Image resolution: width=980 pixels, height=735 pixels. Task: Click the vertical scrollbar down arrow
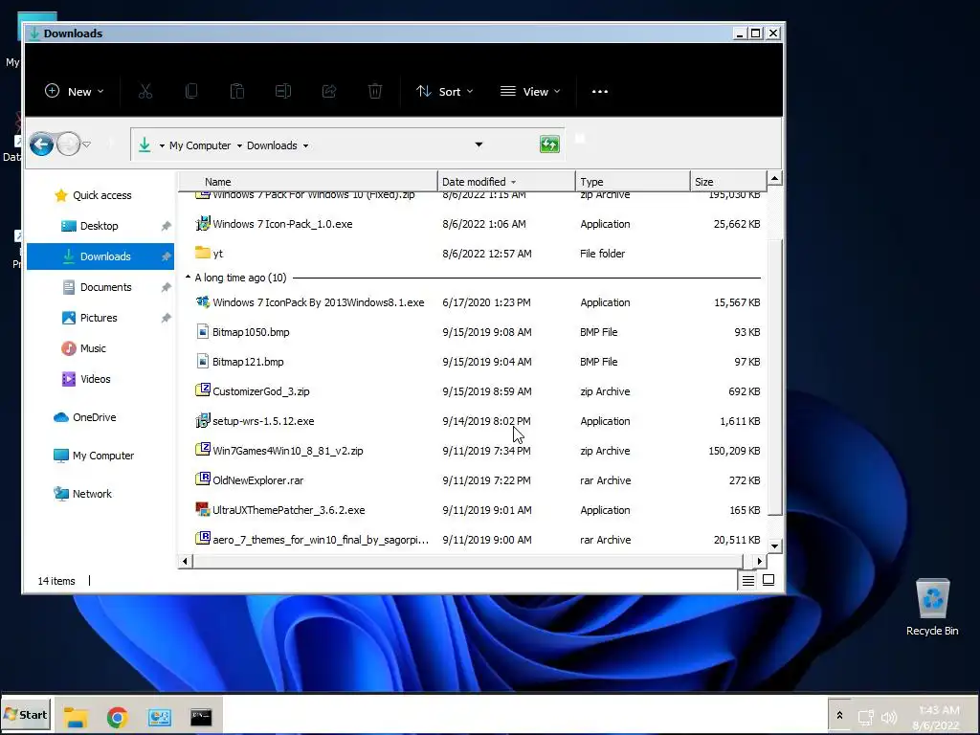pos(774,546)
